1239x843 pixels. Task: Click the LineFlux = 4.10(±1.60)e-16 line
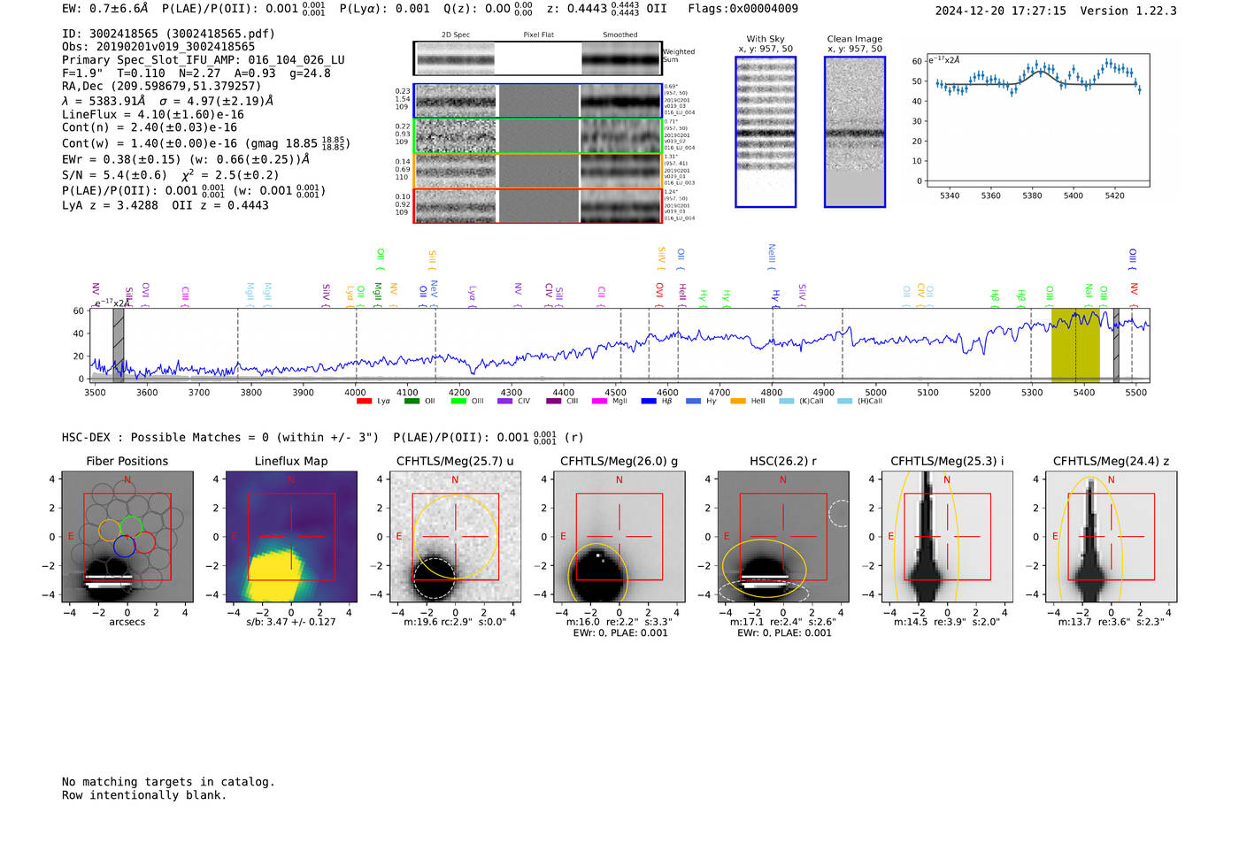tap(153, 114)
